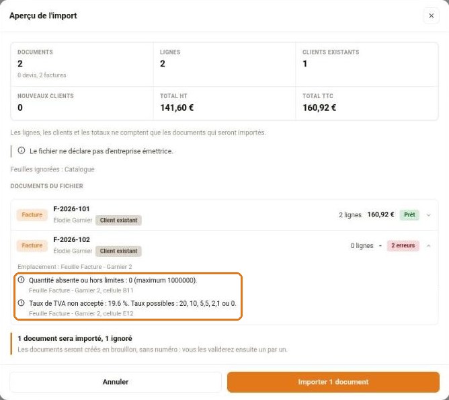This screenshot has height=400, width=449.
Task: Click '1 document sera importé, 1 ignoré' summary
Action: coord(75,338)
